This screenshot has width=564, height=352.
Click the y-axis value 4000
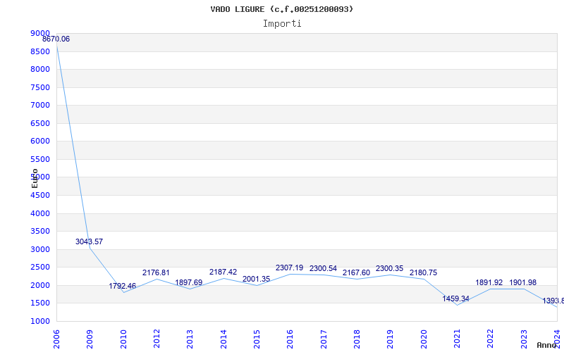coord(40,214)
